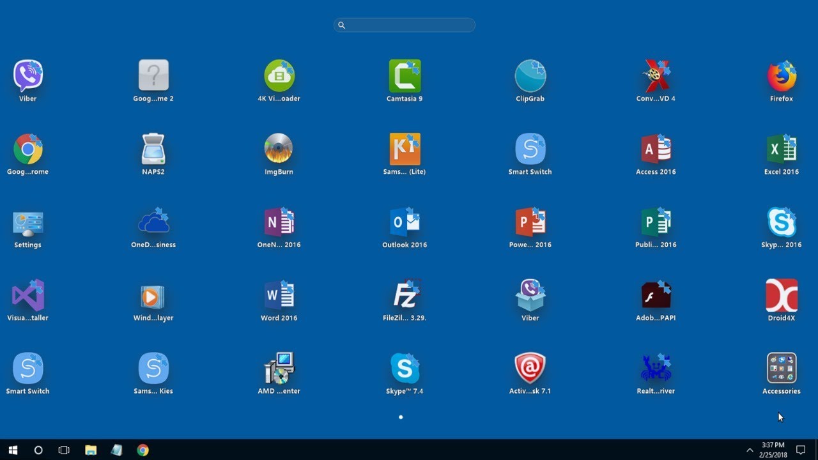Click the search field at the top
This screenshot has width=818, height=460.
[405, 25]
